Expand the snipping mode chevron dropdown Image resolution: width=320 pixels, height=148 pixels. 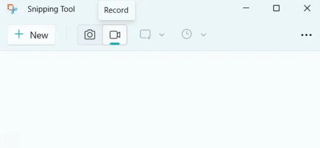click(162, 35)
